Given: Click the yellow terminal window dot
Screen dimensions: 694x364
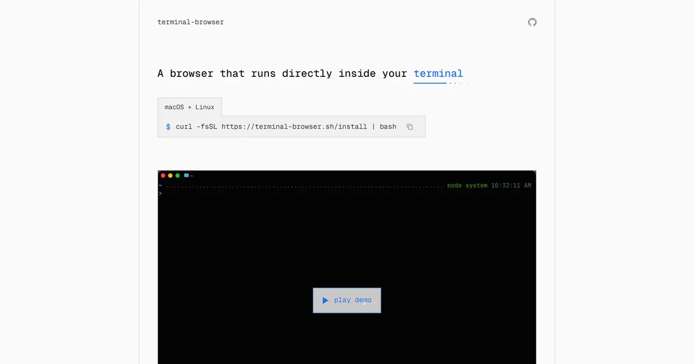Looking at the screenshot, I should 171,175.
